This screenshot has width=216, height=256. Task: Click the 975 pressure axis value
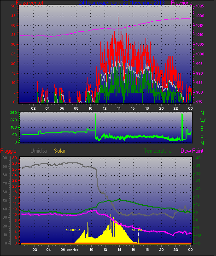(199, 102)
